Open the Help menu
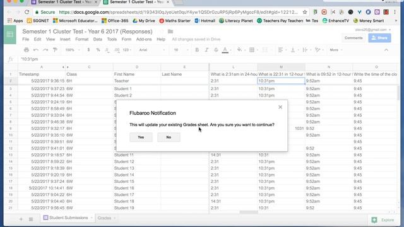The width and height of the screenshot is (404, 227). click(161, 39)
